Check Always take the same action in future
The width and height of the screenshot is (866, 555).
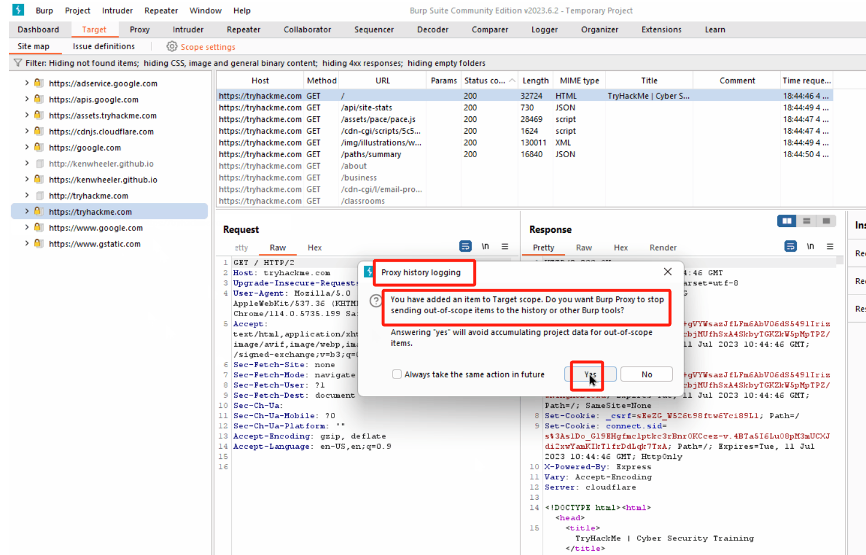coord(397,374)
